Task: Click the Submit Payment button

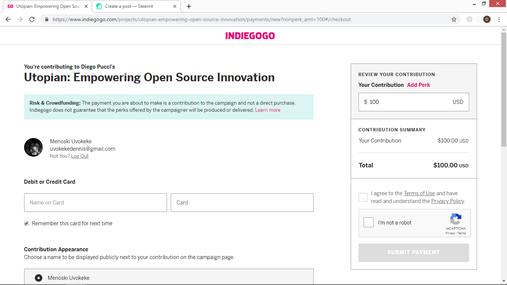Action: 413,253
